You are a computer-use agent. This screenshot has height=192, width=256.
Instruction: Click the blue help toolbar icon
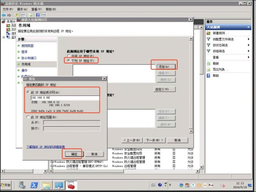pyautogui.click(x=38, y=15)
